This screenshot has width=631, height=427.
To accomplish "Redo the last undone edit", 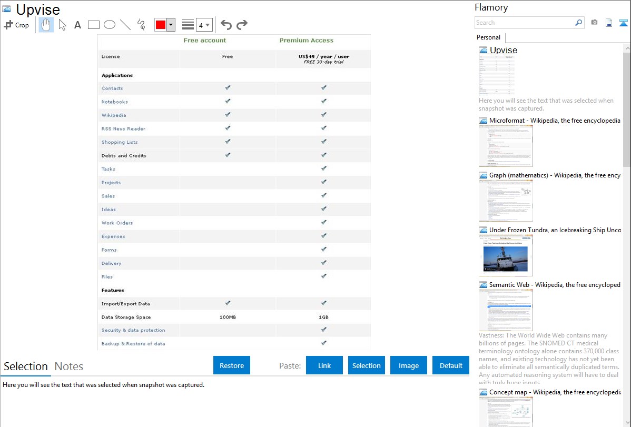I will [242, 25].
